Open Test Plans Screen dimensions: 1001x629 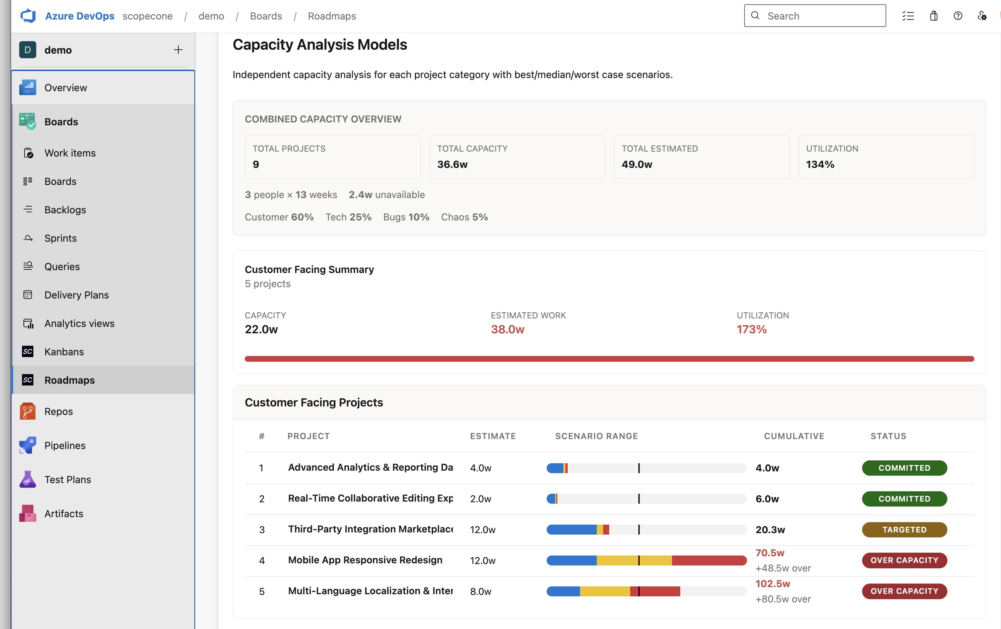pos(68,479)
